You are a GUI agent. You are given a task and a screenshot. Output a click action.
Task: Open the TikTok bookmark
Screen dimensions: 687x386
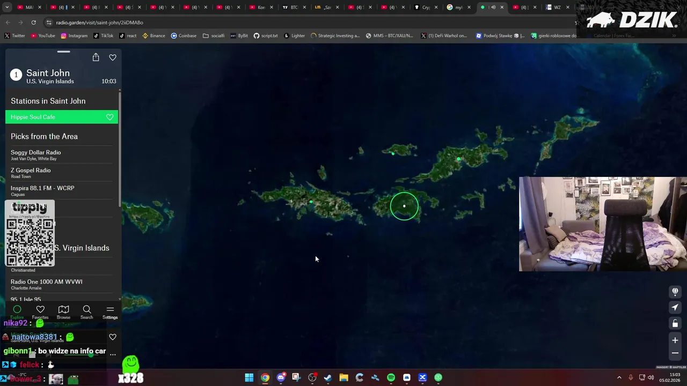104,35
